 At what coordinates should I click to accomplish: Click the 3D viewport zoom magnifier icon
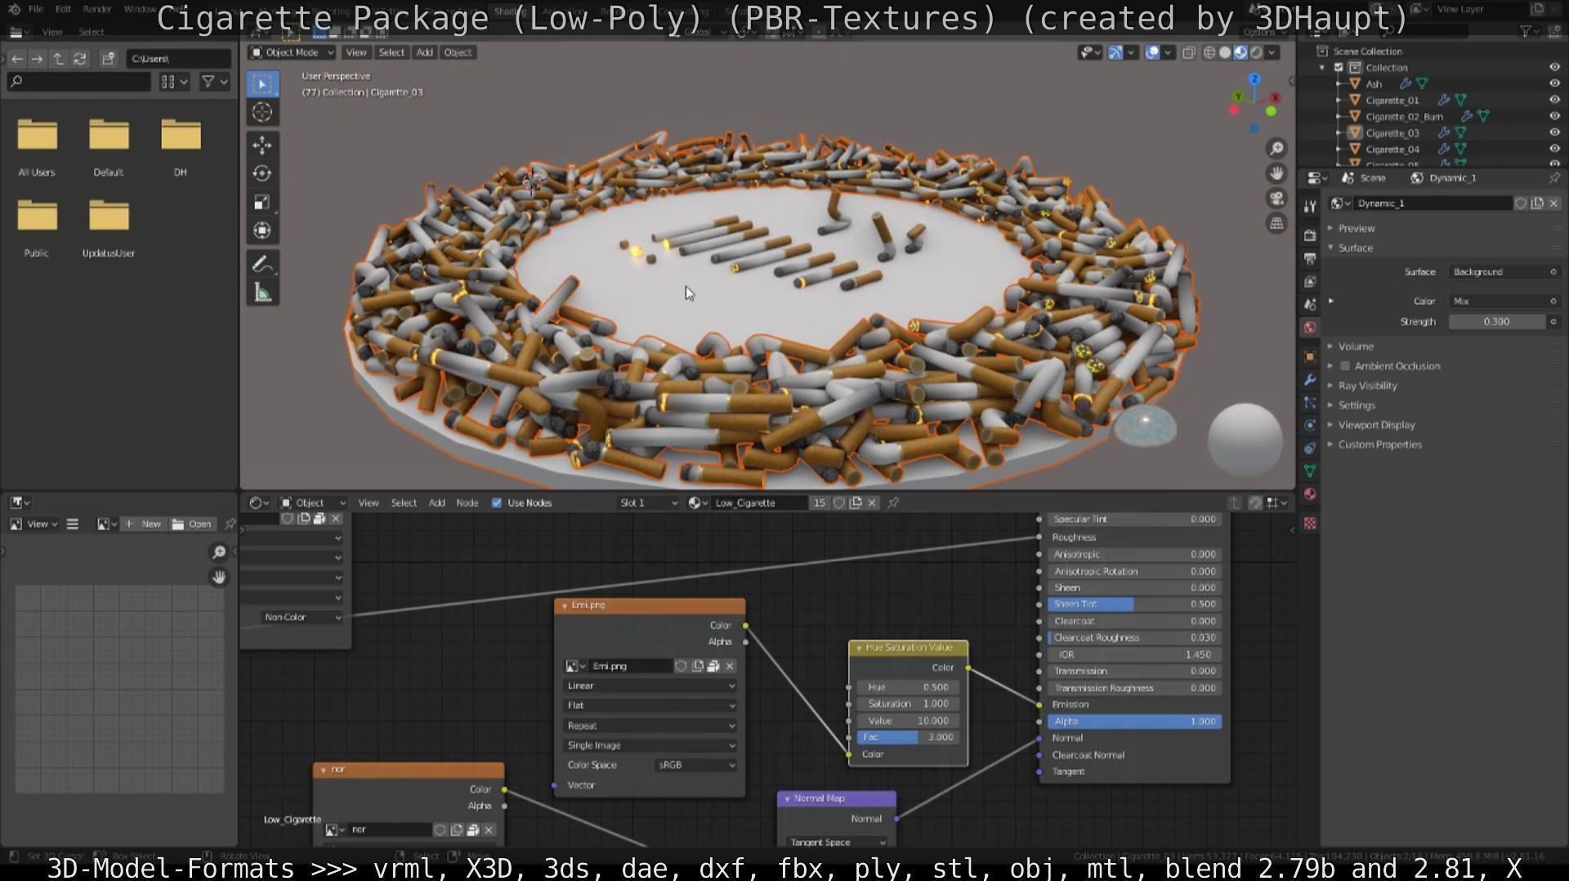pyautogui.click(x=1276, y=149)
